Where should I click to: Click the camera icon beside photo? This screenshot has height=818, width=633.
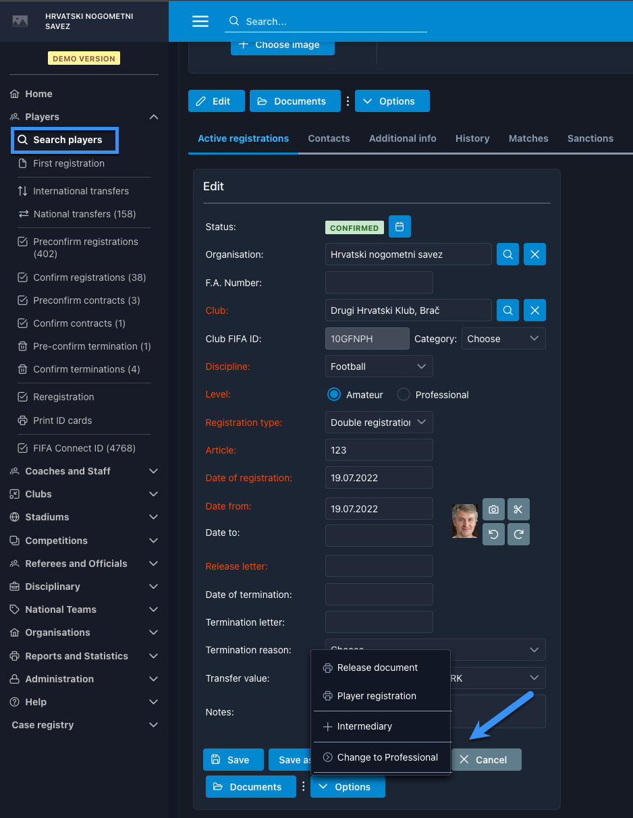point(493,510)
